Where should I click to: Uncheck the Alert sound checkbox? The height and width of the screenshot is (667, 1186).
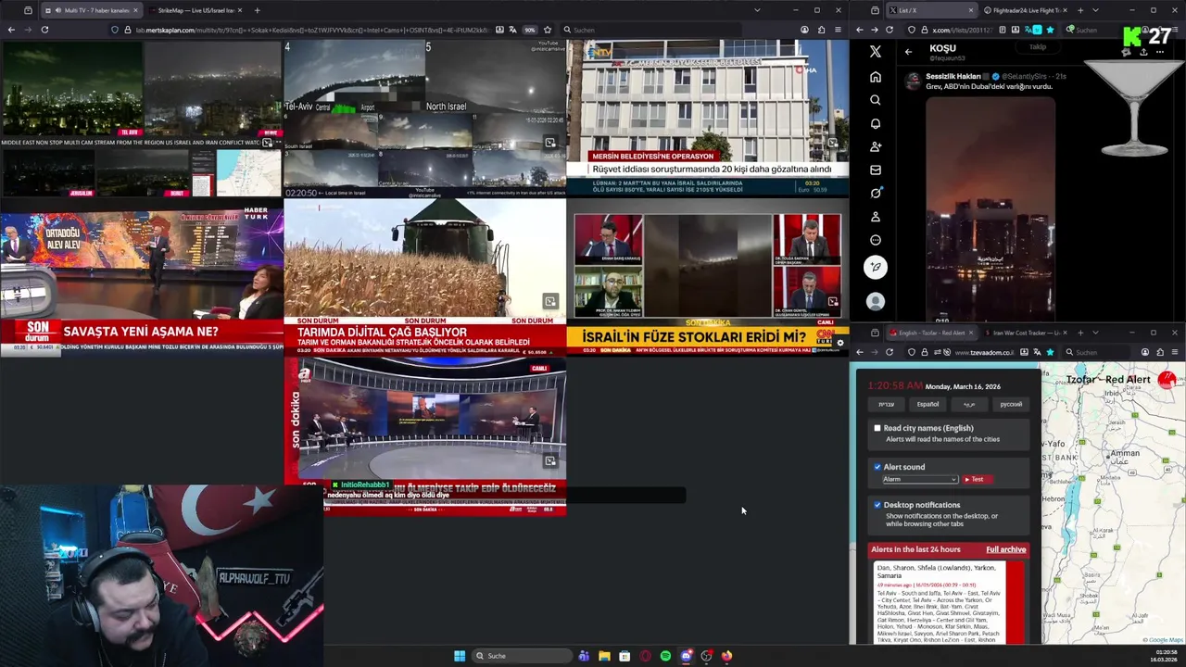click(877, 467)
